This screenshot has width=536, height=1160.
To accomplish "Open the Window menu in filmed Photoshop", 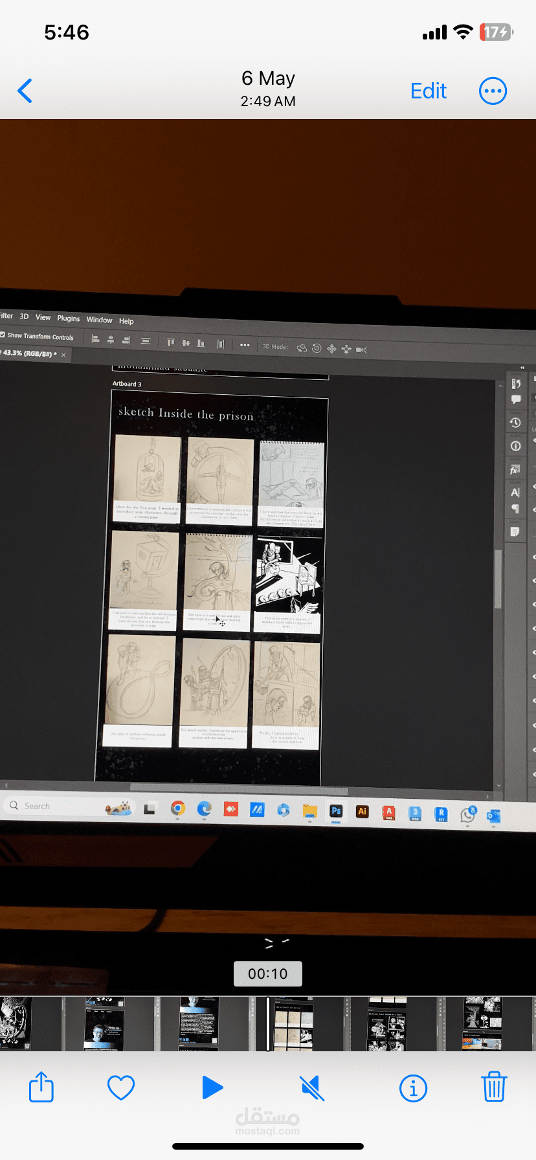I will [x=99, y=320].
